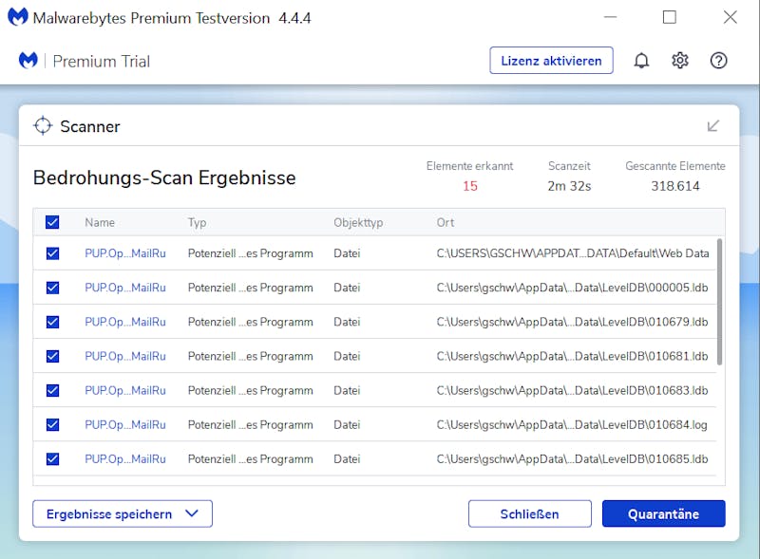The height and width of the screenshot is (559, 760).
Task: Click Datei in the 010685.ldb row
Action: pyautogui.click(x=347, y=459)
